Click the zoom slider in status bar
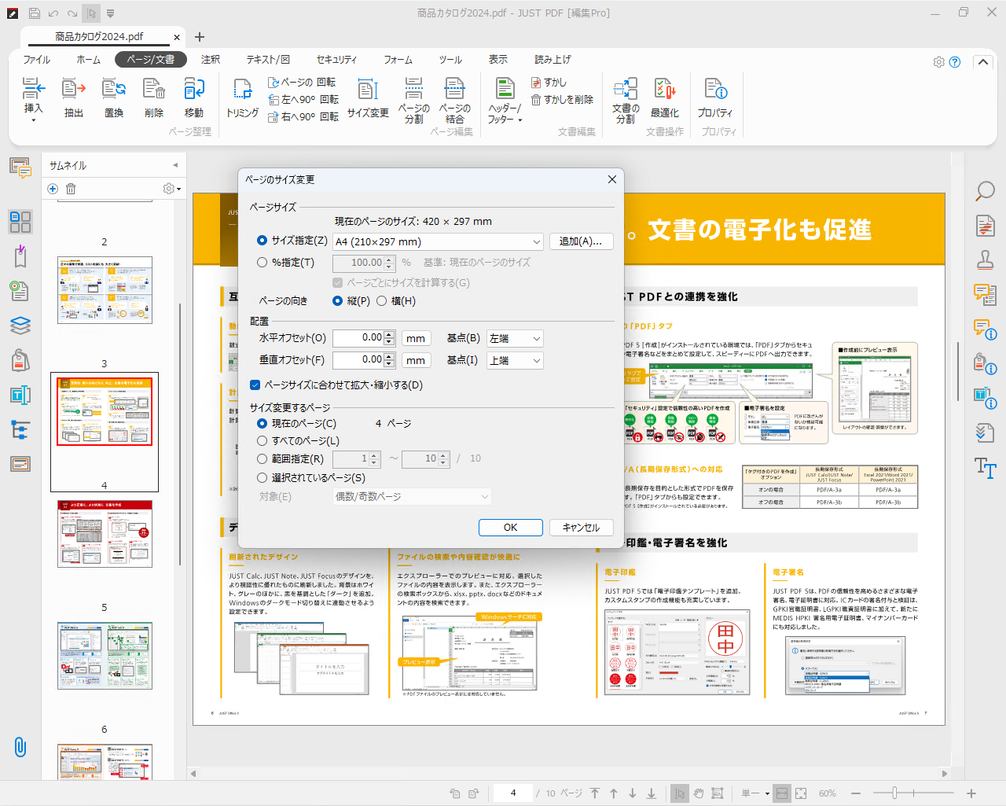 (894, 793)
